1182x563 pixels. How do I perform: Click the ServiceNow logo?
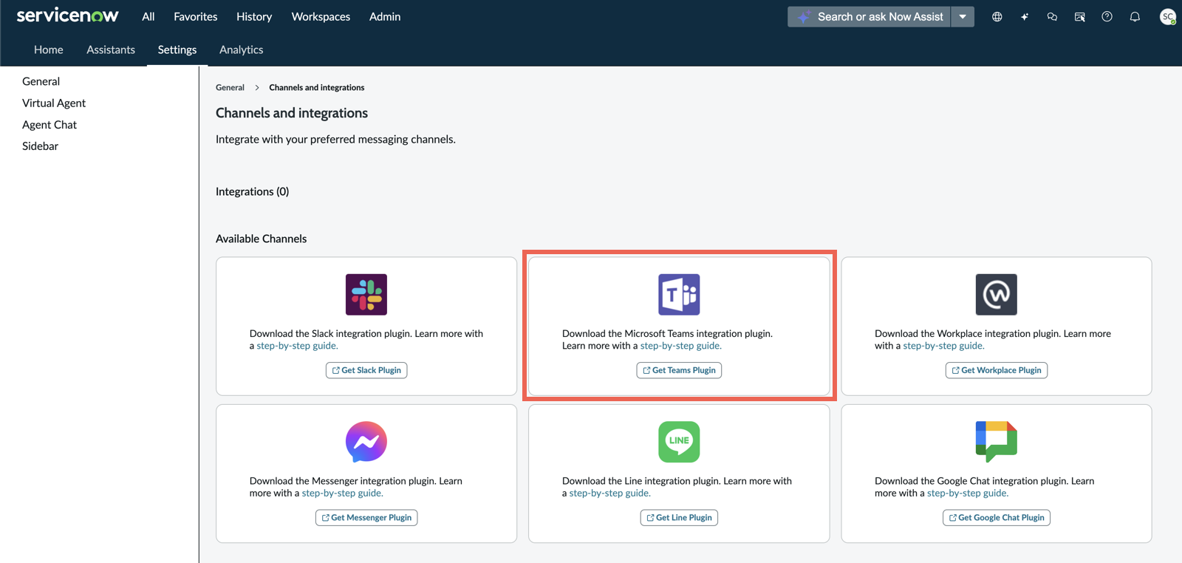[x=67, y=16]
